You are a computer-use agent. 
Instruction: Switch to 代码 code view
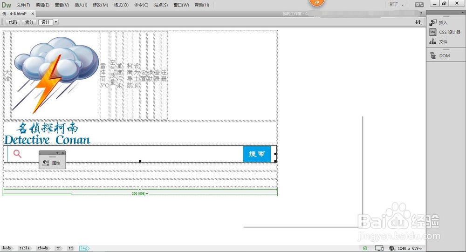13,22
